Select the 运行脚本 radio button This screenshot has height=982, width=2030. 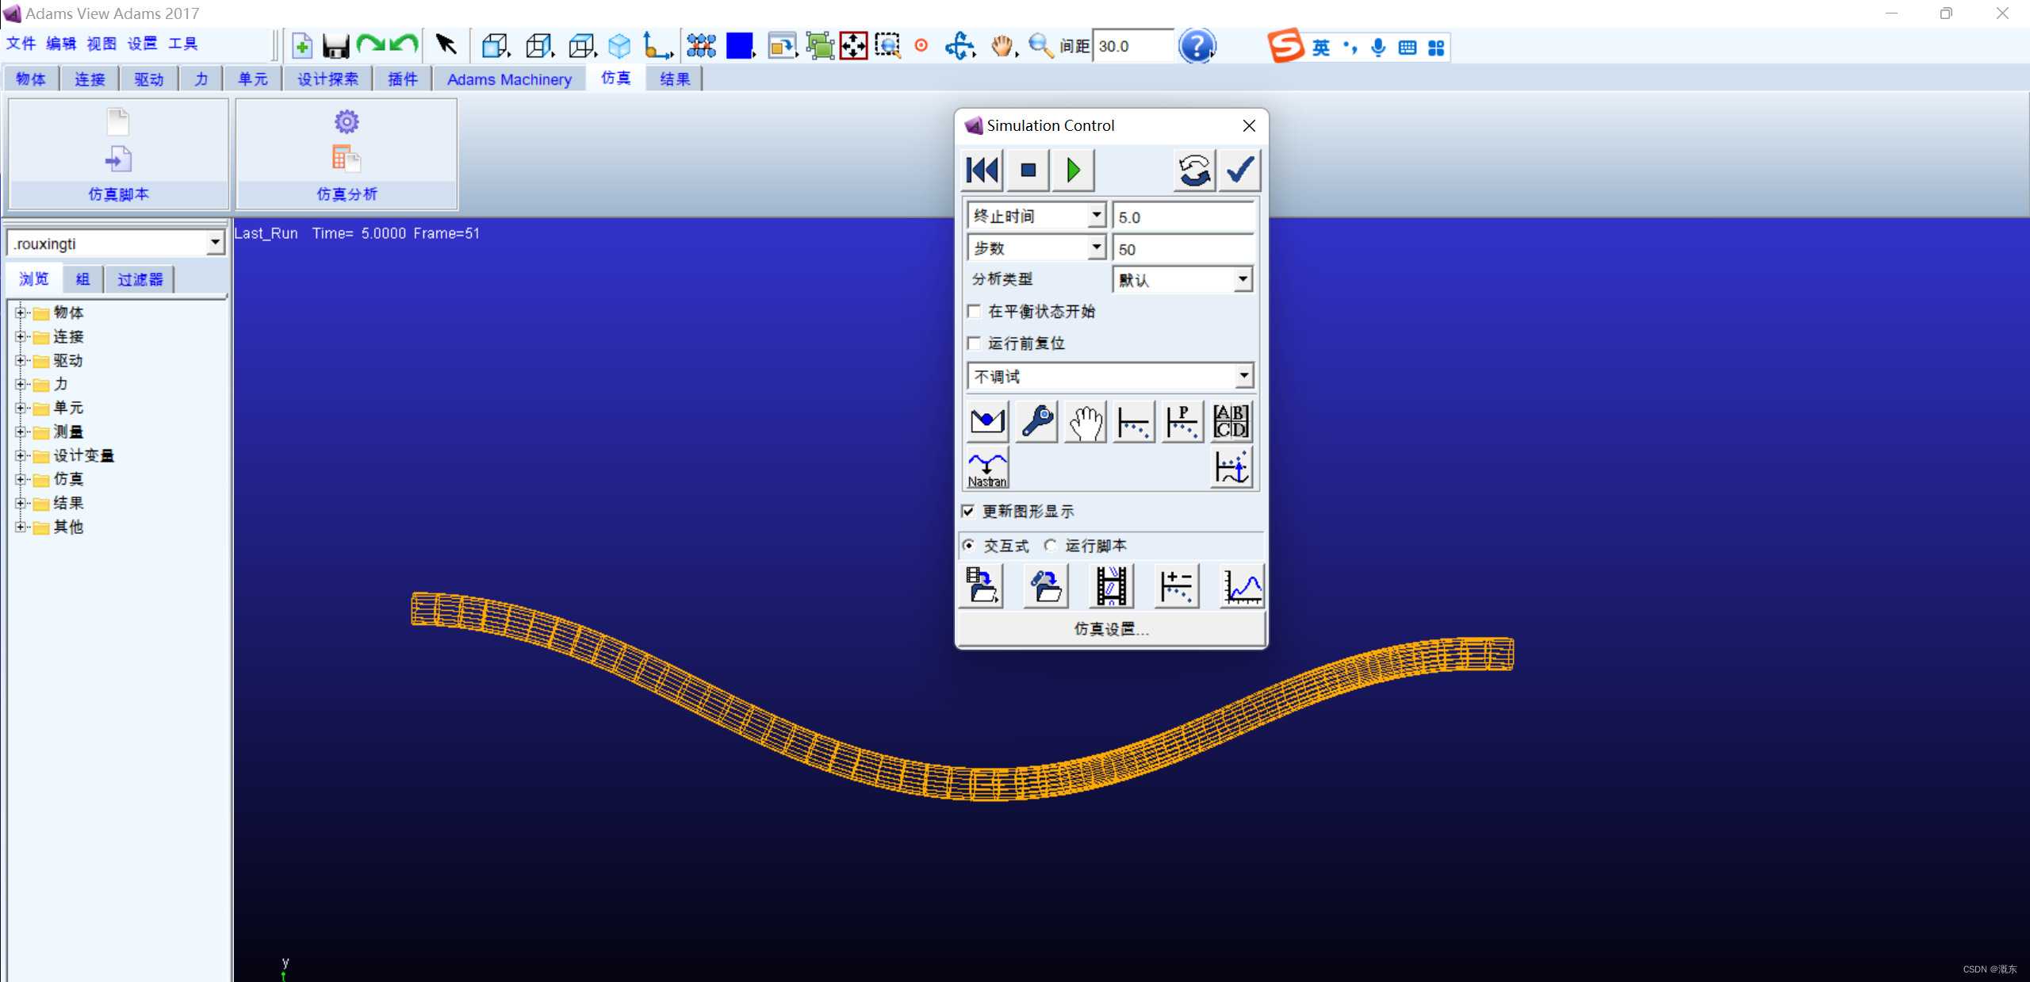point(1051,545)
